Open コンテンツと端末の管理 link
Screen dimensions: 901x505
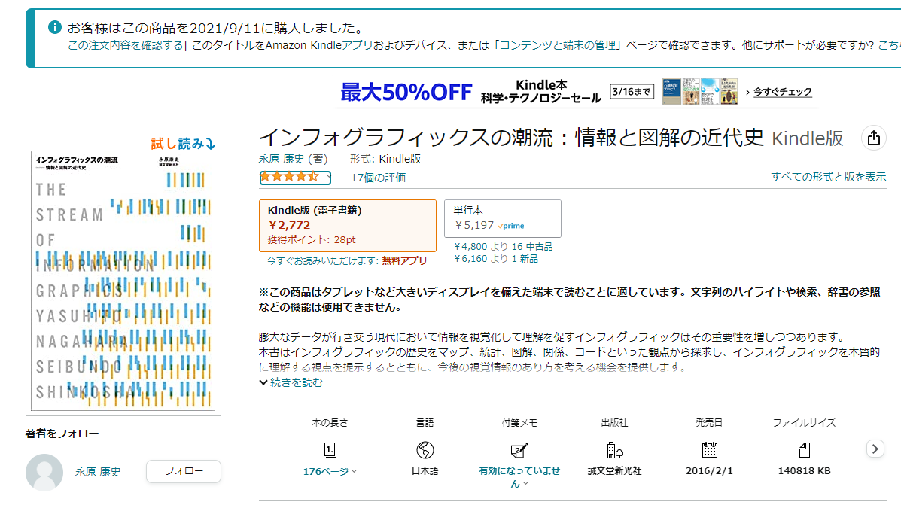557,45
